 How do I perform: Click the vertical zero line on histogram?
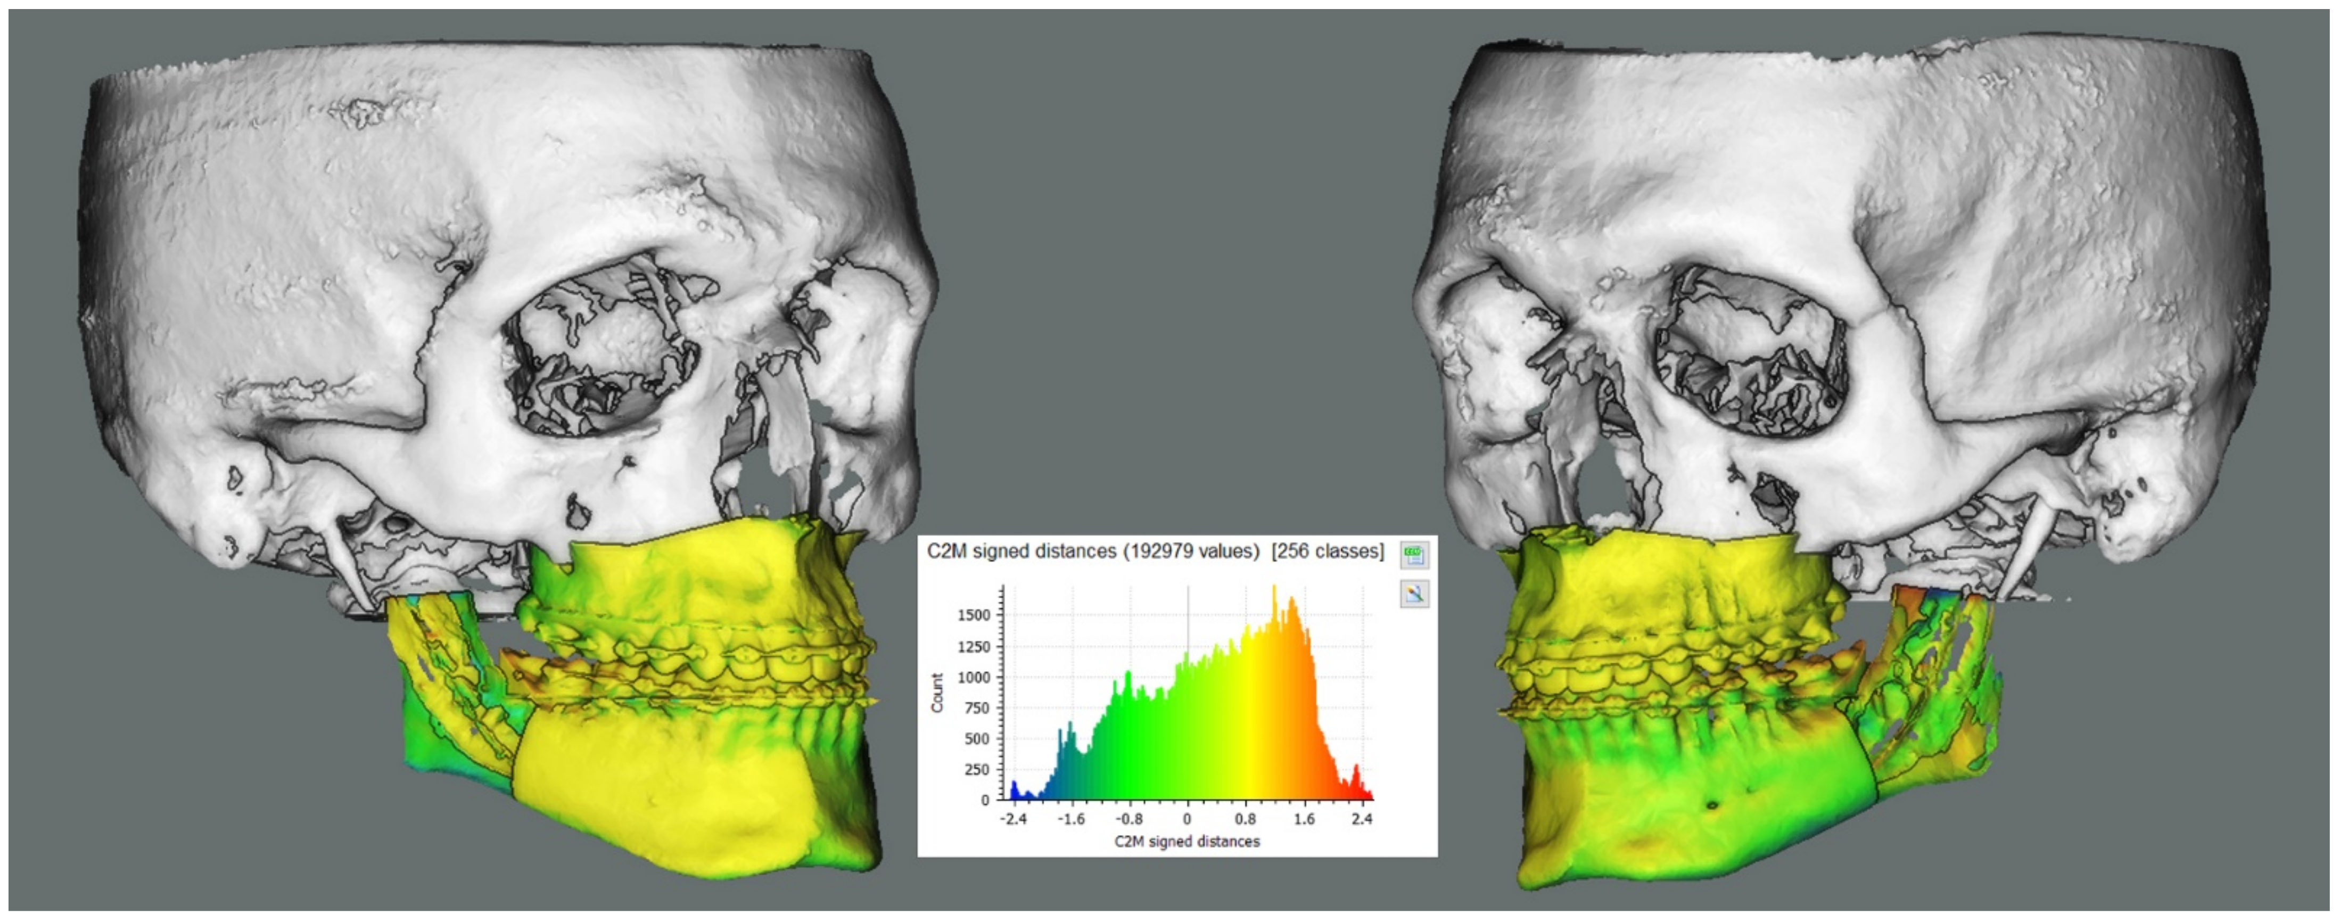pos(1187,618)
